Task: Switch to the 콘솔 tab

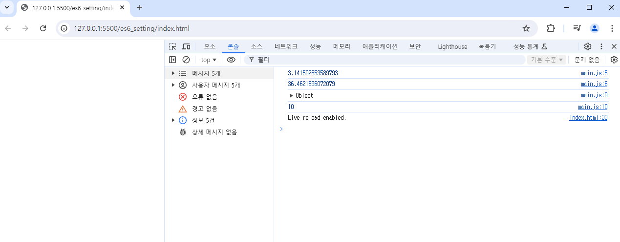Action: [234, 46]
